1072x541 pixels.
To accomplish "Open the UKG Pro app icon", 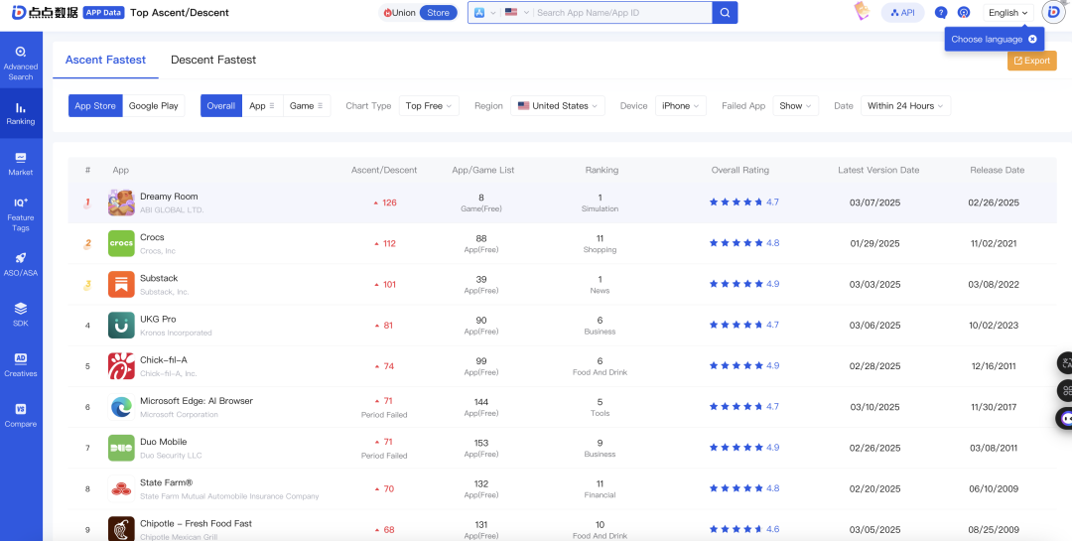I will 121,325.
